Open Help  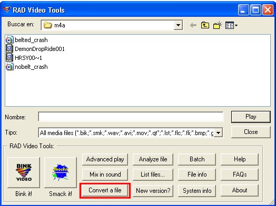[x=240, y=159]
